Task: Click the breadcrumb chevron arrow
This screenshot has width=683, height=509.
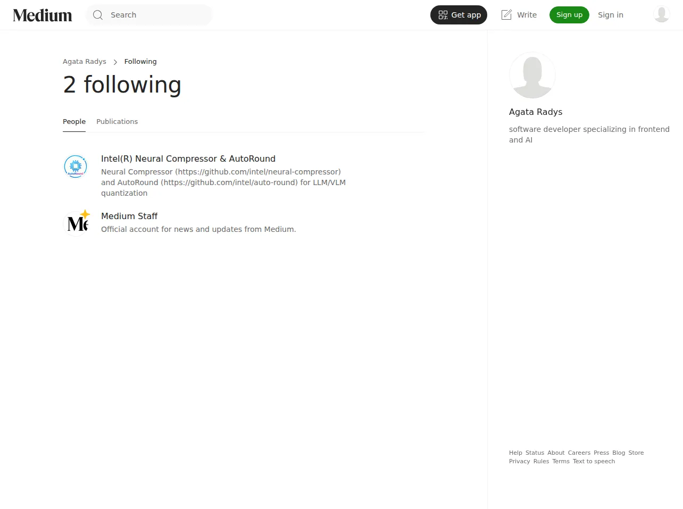Action: 115,62
